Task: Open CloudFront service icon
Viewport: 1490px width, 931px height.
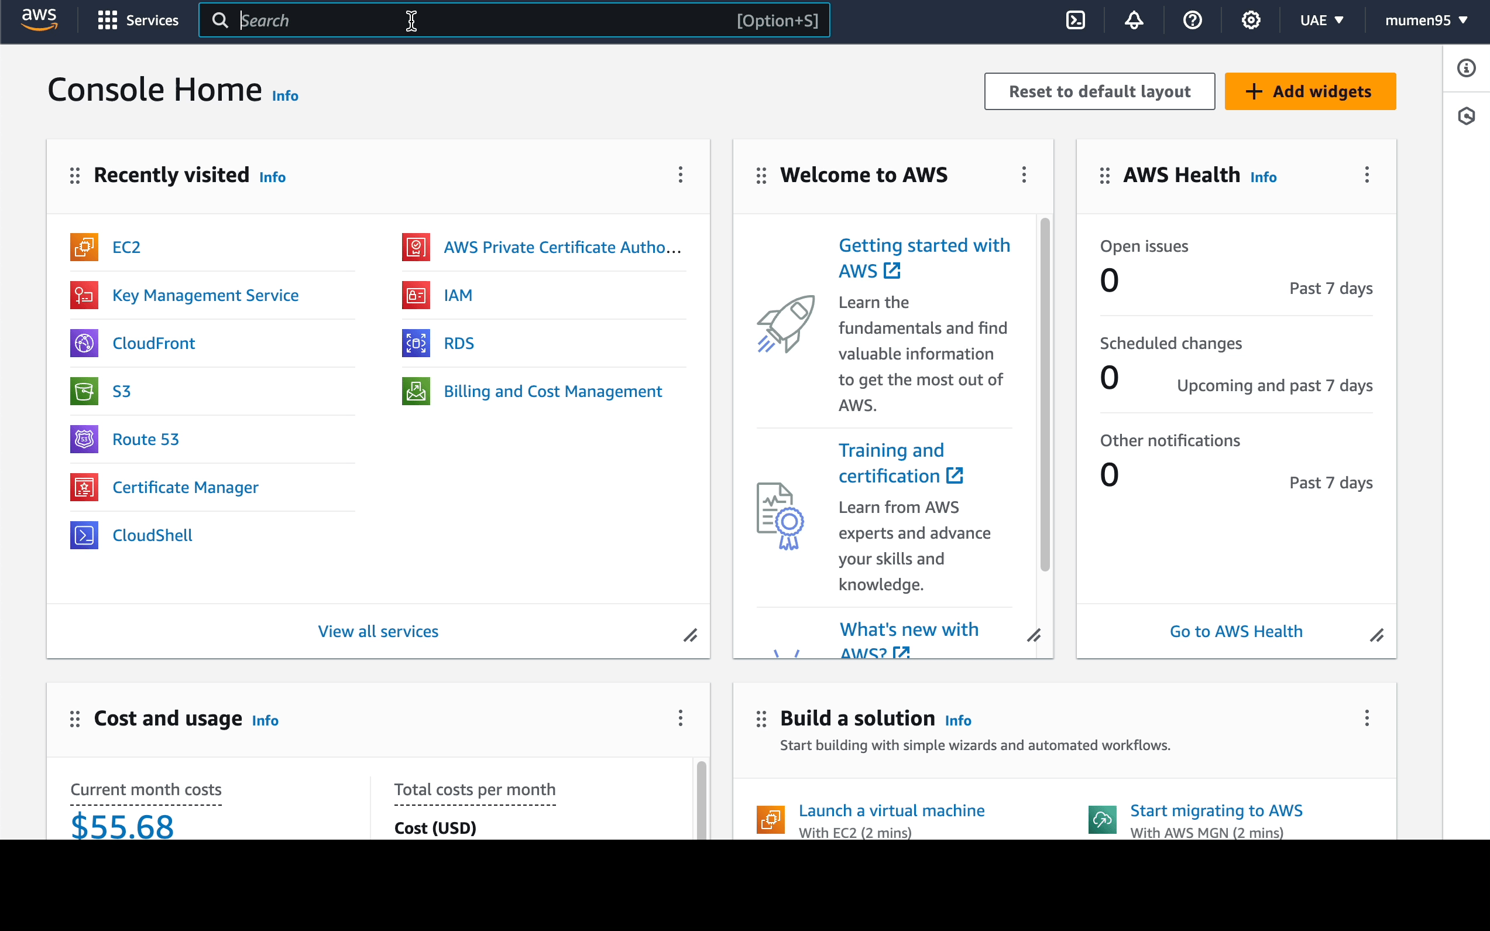Action: coord(85,342)
